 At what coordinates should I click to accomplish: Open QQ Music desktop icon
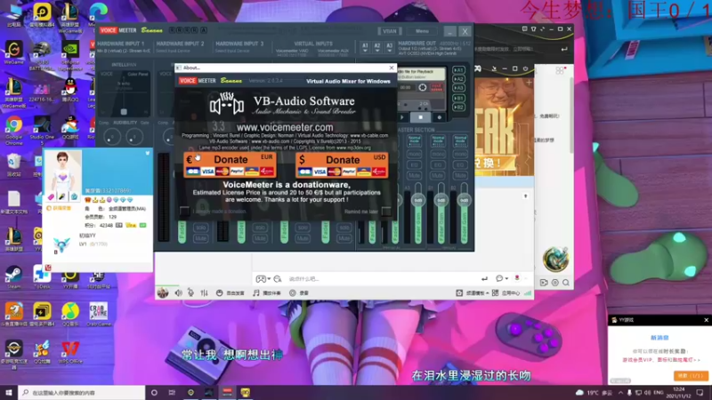click(70, 315)
